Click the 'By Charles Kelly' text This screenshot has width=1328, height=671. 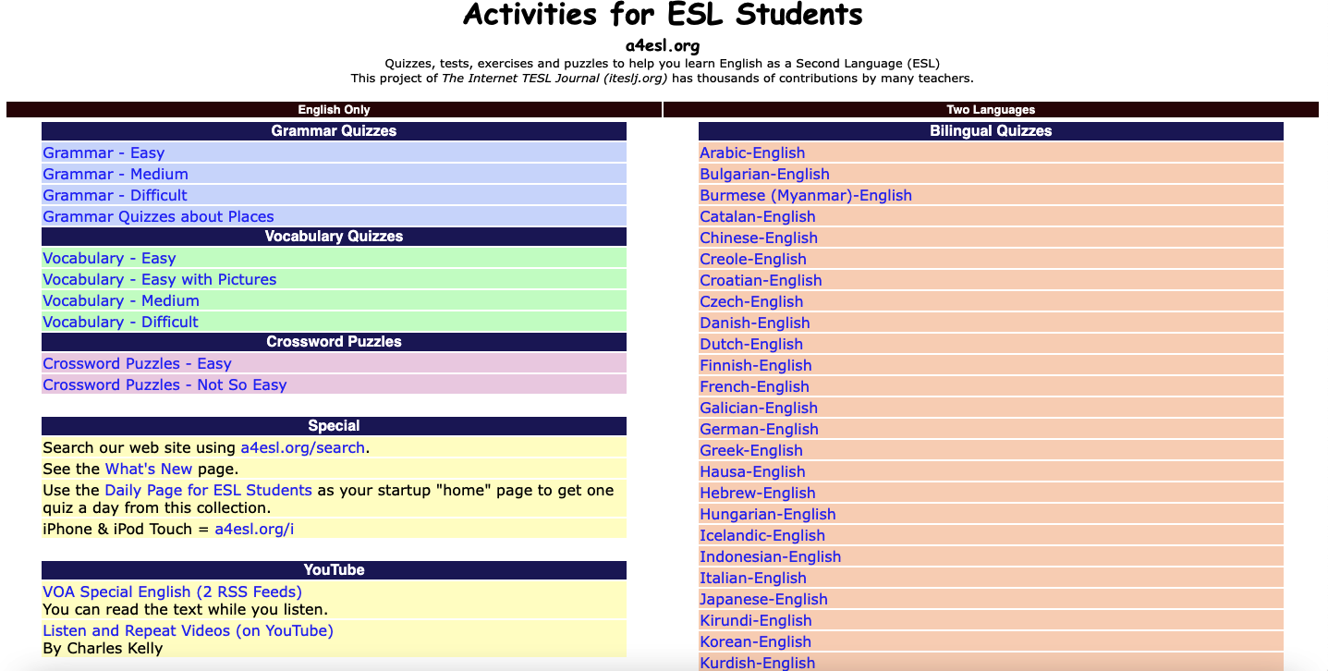[x=103, y=649]
